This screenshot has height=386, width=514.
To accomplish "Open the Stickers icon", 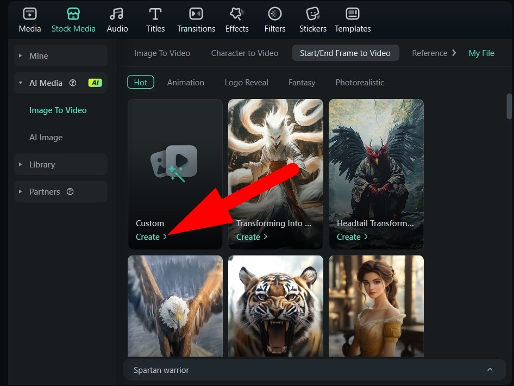I will [x=313, y=14].
